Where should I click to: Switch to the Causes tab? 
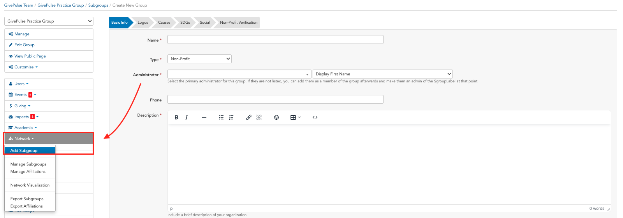(x=164, y=23)
